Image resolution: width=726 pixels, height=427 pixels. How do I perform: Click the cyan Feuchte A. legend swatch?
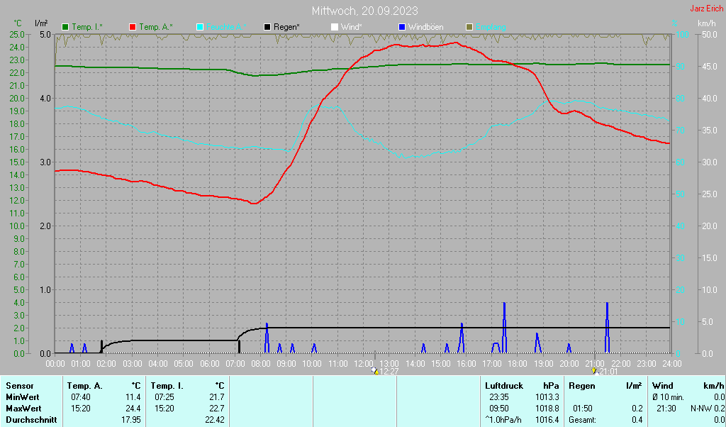(200, 28)
